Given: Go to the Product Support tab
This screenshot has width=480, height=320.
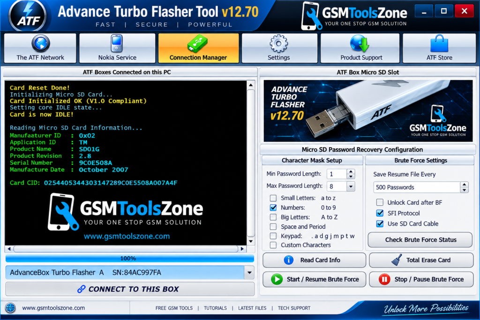Looking at the screenshot, I should click(x=360, y=48).
